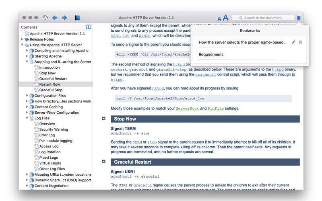The width and height of the screenshot is (322, 201).
Task: Select Restart Now in the contents tree
Action: [50, 84]
